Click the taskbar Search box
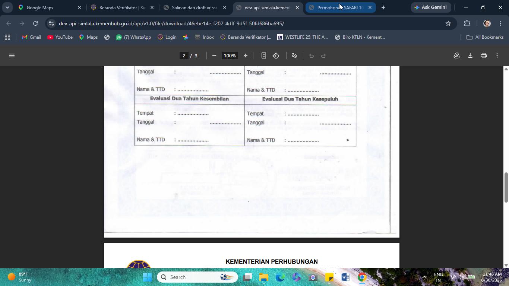This screenshot has height=286, width=509. pyautogui.click(x=197, y=277)
